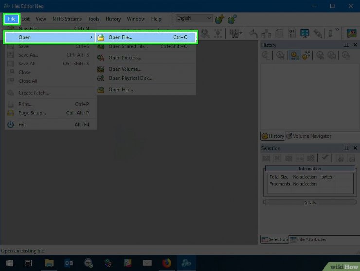Screen dimensions: 360x271
Task: Choose Open File... from the submenu
Action: click(145, 37)
